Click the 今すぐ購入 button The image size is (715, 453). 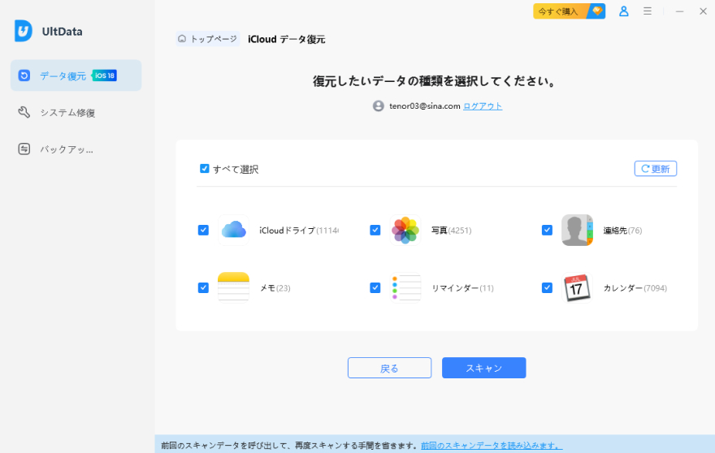[569, 11]
